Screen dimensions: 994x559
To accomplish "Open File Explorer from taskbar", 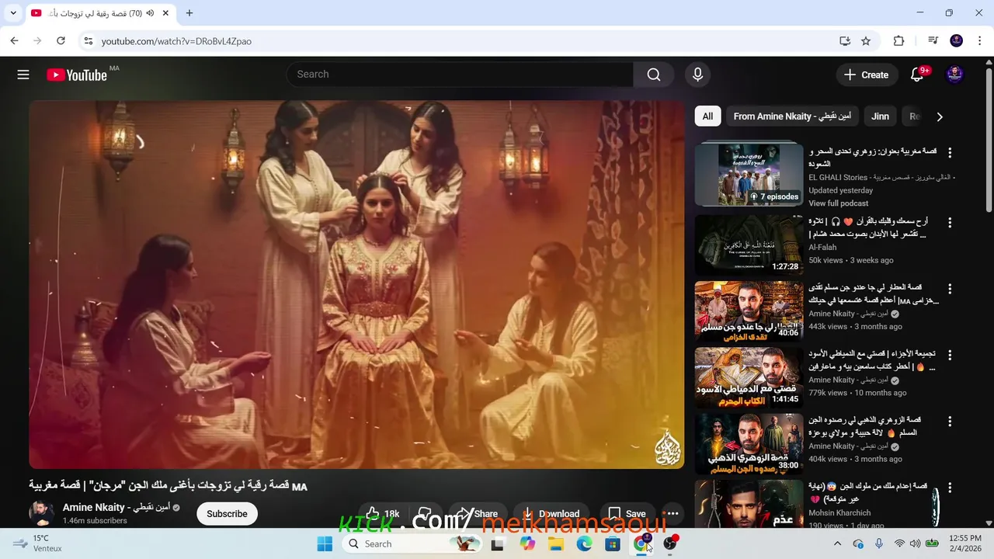I will (x=556, y=543).
